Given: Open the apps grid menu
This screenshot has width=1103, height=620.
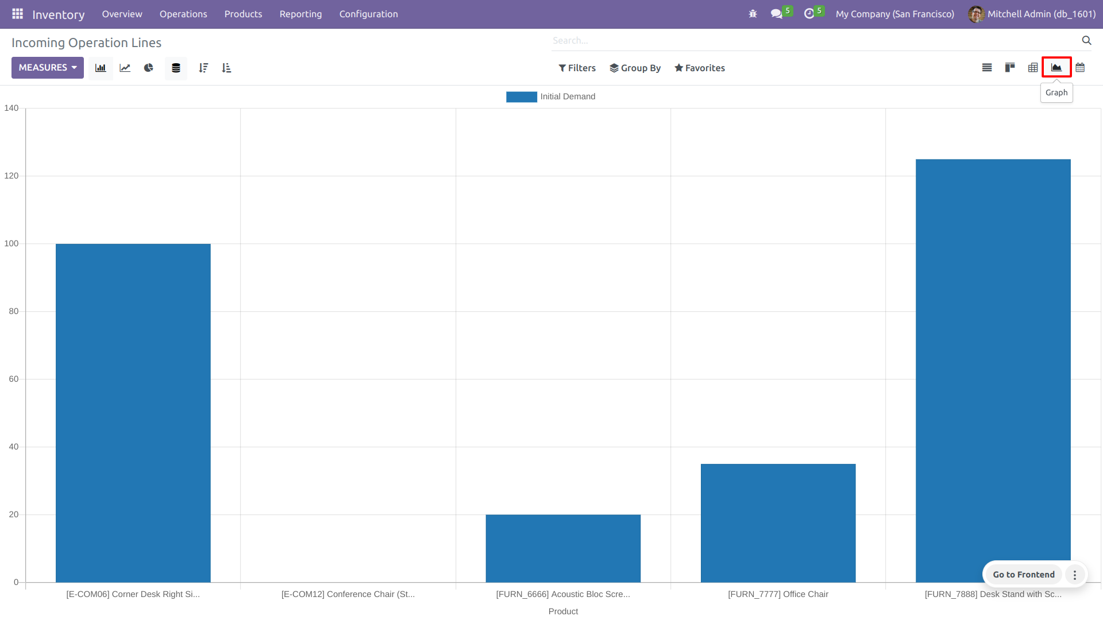Looking at the screenshot, I should 17,14.
